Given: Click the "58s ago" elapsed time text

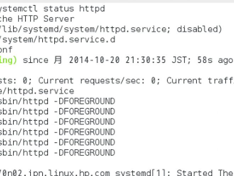Looking at the screenshot, I should [215, 60].
